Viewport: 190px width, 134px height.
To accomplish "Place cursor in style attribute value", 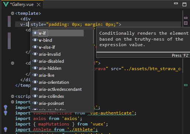I will pyautogui.click(x=82, y=24).
